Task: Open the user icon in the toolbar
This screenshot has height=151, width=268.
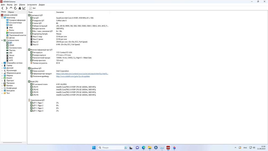Action: pyautogui.click(x=20, y=8)
